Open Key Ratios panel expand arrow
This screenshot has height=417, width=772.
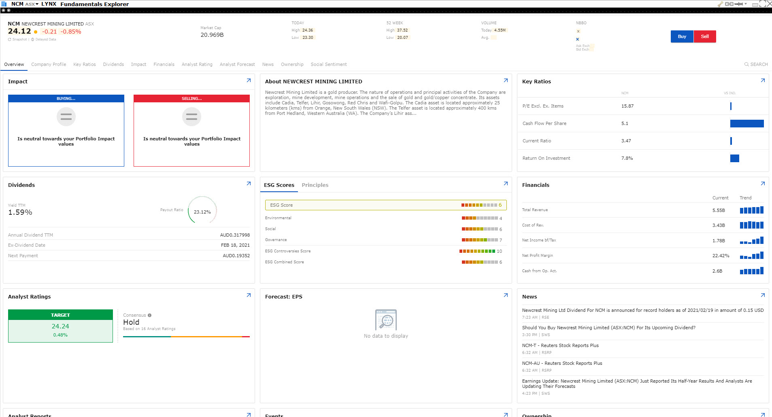(x=763, y=80)
